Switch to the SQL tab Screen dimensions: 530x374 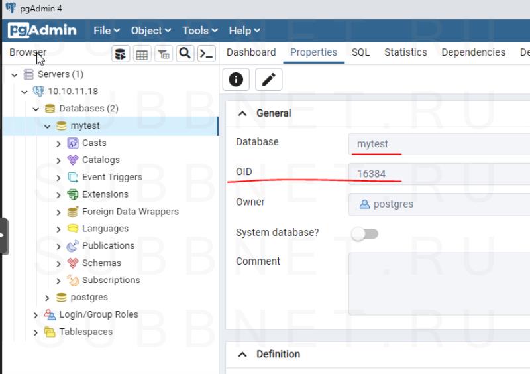point(360,52)
